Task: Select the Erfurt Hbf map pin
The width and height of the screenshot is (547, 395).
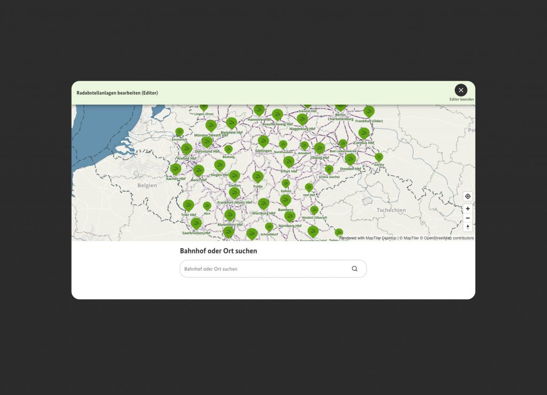Action: tap(289, 161)
